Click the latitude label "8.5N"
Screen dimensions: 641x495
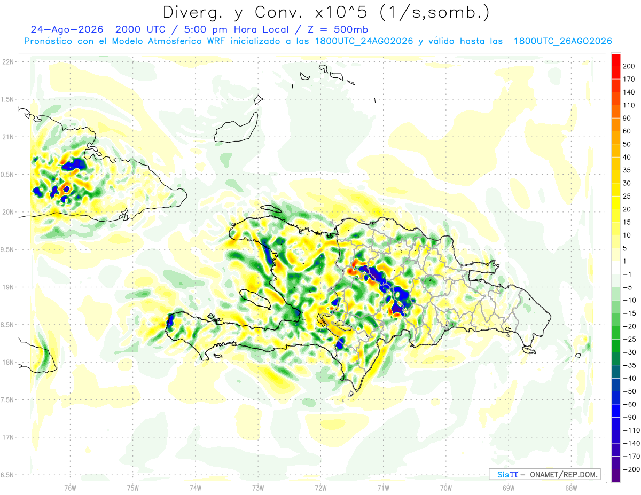point(8,325)
